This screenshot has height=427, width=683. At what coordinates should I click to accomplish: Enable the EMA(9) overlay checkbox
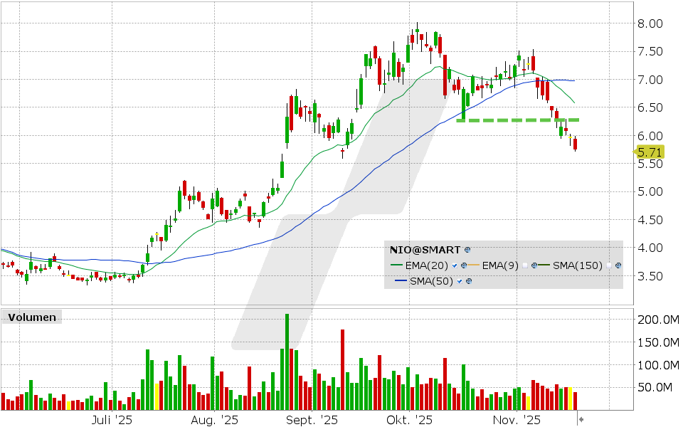(525, 264)
